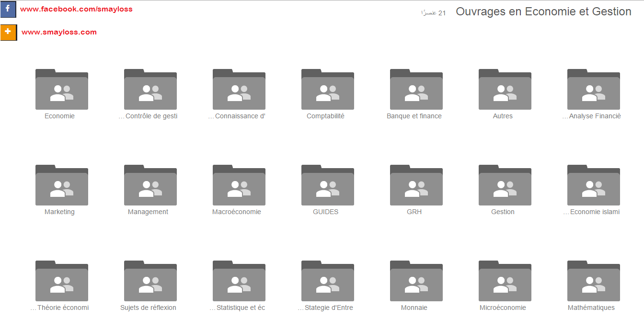Click the 'Microéconomie' folder name label

tap(503, 308)
